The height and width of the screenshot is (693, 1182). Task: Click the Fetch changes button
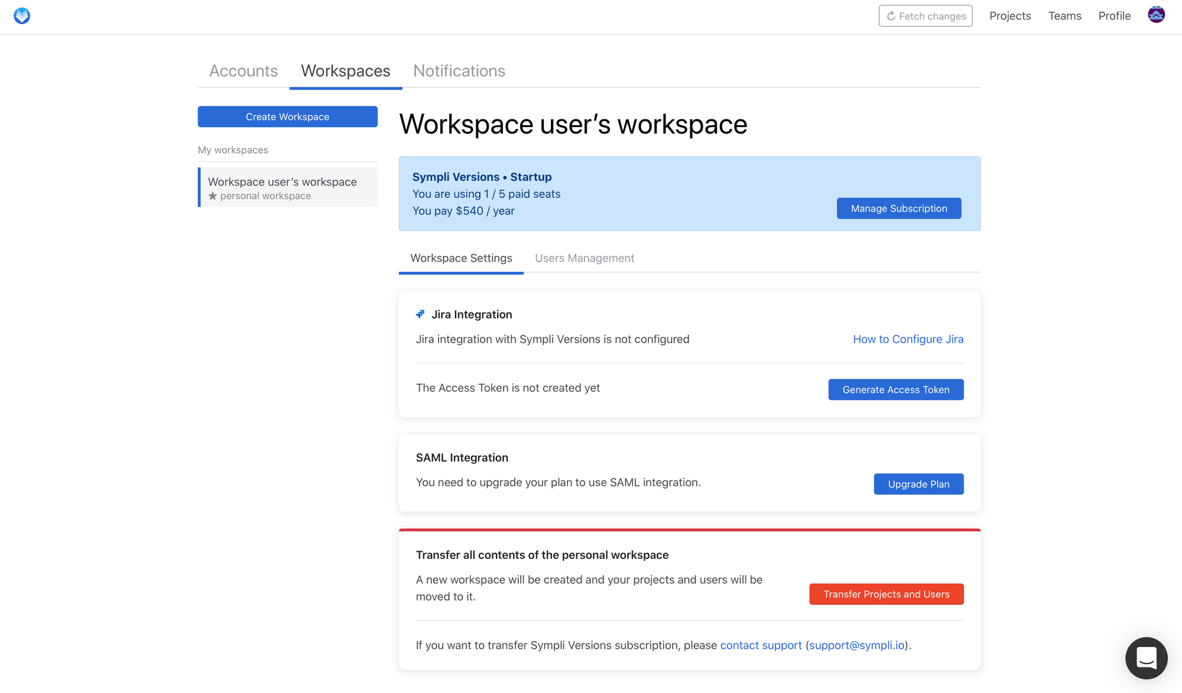point(926,16)
